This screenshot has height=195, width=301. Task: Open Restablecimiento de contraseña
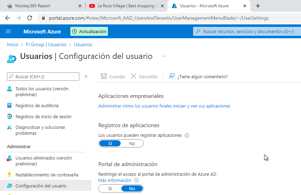pos(47,175)
